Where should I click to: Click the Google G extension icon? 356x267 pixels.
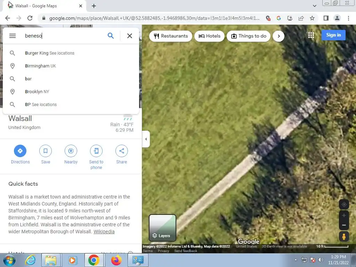point(279,18)
